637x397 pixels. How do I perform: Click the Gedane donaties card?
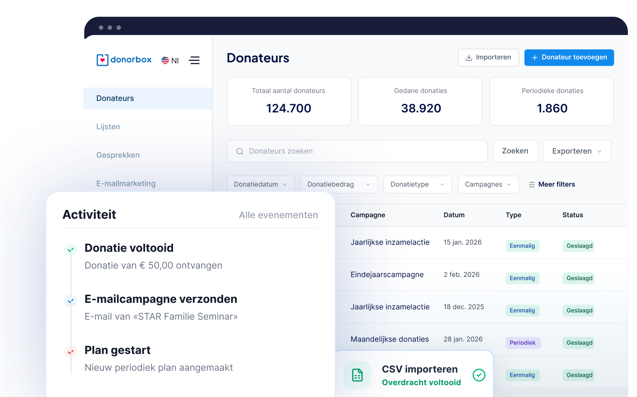point(420,101)
